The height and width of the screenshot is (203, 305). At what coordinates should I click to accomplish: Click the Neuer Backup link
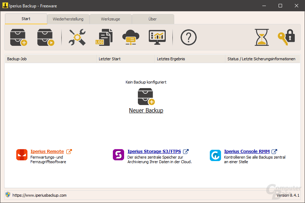point(146,110)
